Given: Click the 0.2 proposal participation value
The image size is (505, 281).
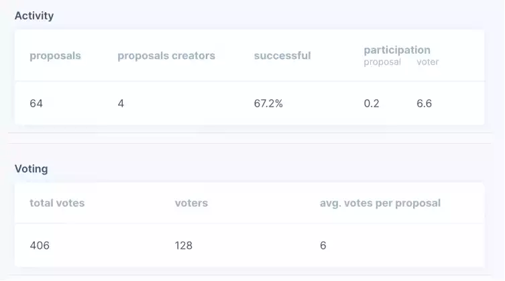Looking at the screenshot, I should [x=372, y=103].
